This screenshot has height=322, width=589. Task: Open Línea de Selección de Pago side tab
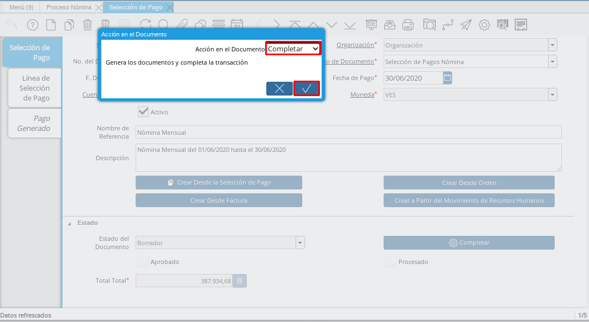pos(34,88)
